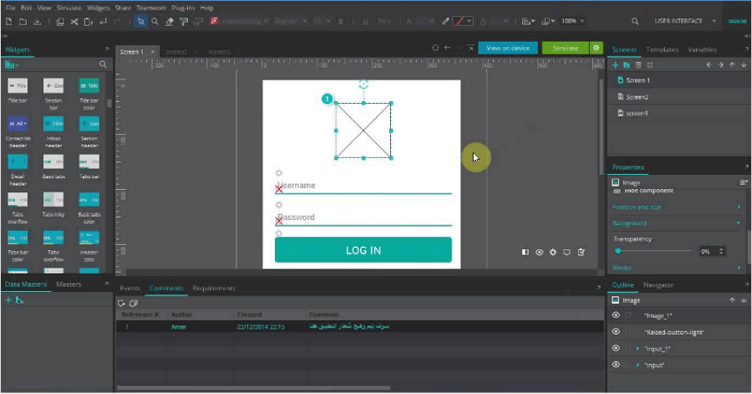Select the format painter tool

(x=184, y=21)
